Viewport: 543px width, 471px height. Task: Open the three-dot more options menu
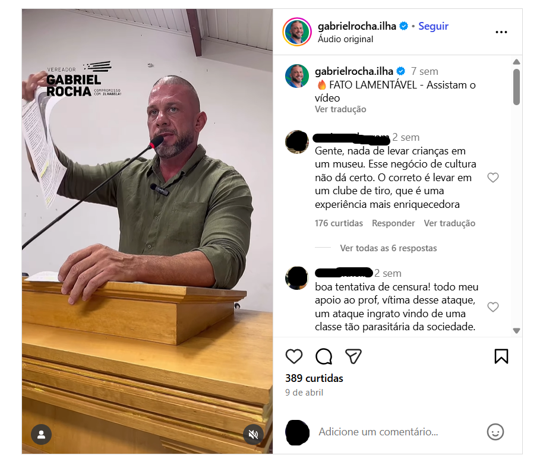click(x=501, y=32)
